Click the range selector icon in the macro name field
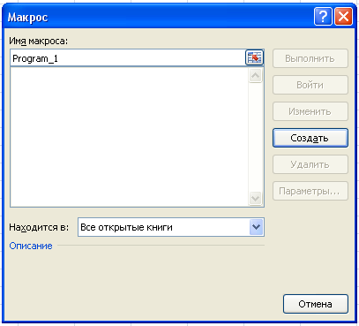Screen dimensions: 359x326 tap(254, 57)
